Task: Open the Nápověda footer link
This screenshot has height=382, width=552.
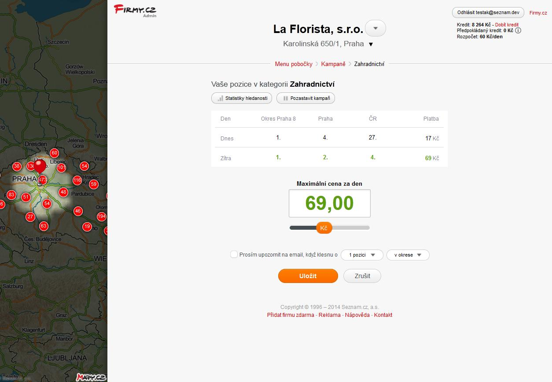Action: (357, 315)
